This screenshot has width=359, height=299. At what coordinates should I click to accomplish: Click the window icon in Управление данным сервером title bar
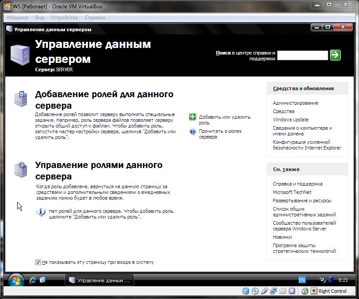point(9,29)
